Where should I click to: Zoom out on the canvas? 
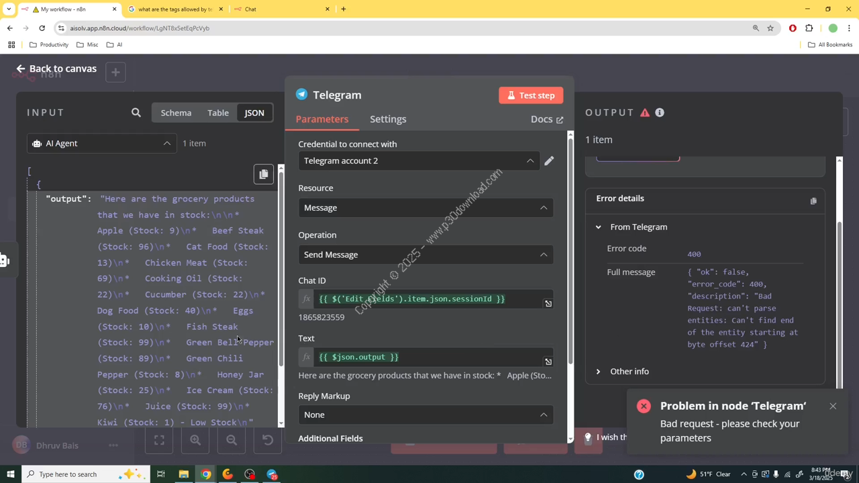coord(232,440)
